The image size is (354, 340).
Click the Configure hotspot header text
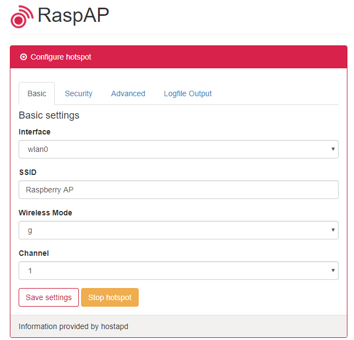(61, 57)
